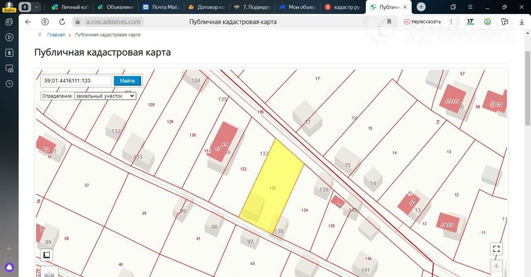
Task: Switch to the 'Почта Mail' tab
Action: point(160,7)
